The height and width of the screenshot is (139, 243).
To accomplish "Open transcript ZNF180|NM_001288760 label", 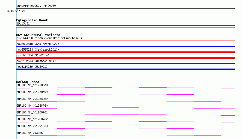I will pos(32,106).
